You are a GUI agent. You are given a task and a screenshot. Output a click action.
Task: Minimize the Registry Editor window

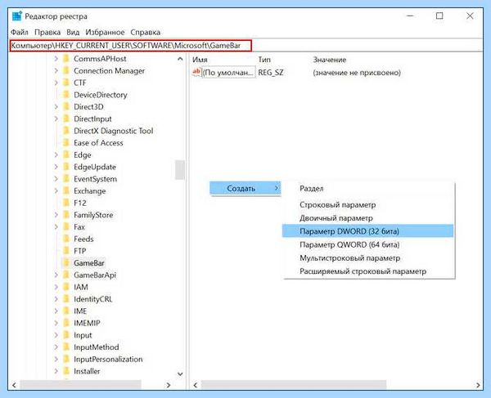410,16
